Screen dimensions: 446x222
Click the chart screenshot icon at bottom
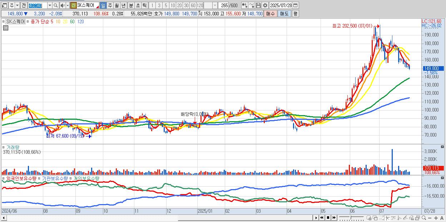(417, 218)
